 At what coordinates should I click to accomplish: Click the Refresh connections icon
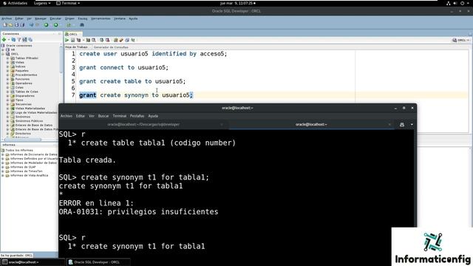[13, 39]
